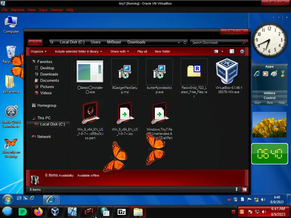Launch Paint from Apps gadget
The width and height of the screenshot is (291, 218).
(274, 74)
